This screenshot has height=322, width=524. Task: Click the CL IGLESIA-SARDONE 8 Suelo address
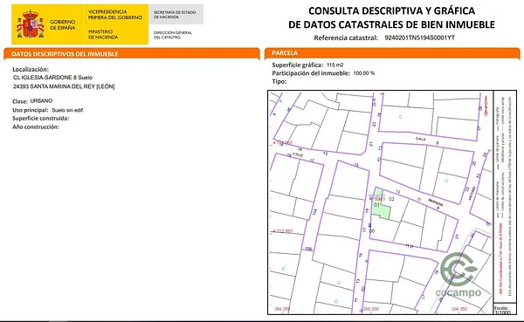point(52,78)
